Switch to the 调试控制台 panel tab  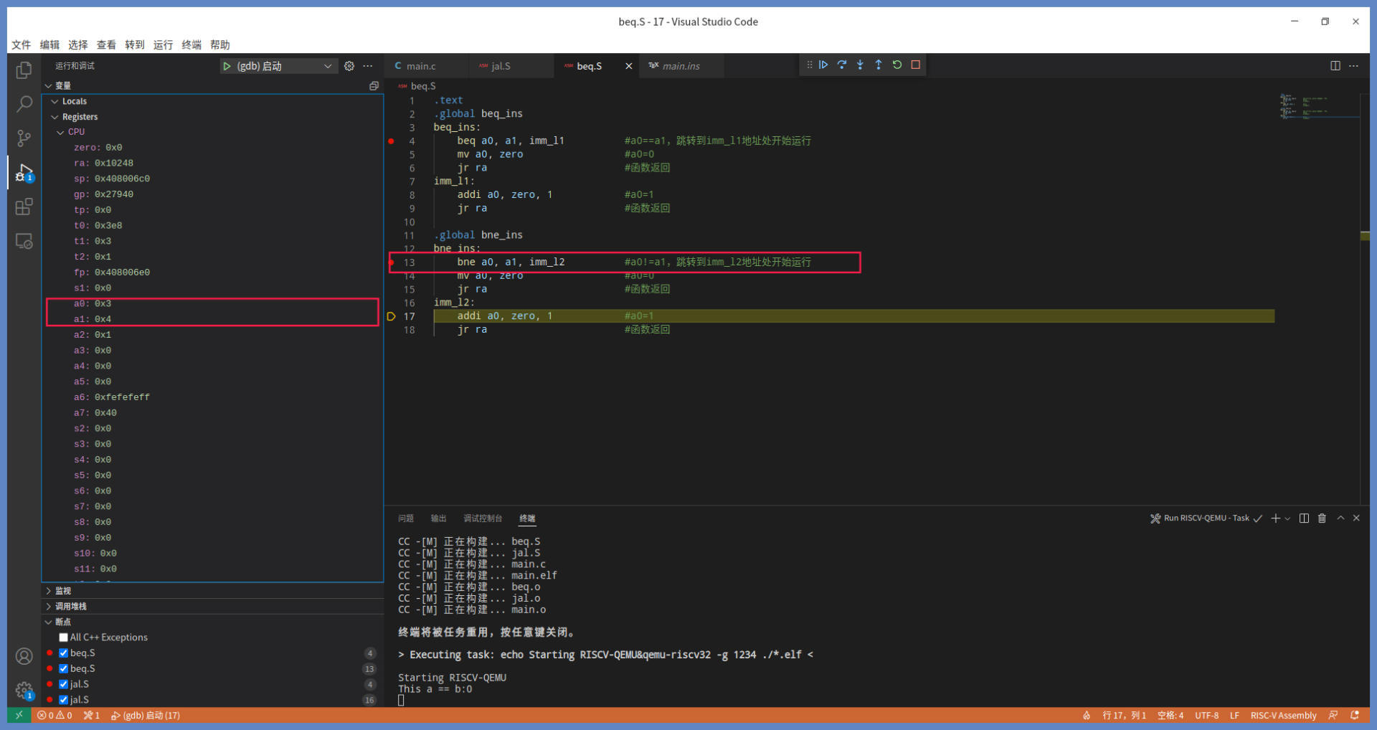[x=483, y=518]
